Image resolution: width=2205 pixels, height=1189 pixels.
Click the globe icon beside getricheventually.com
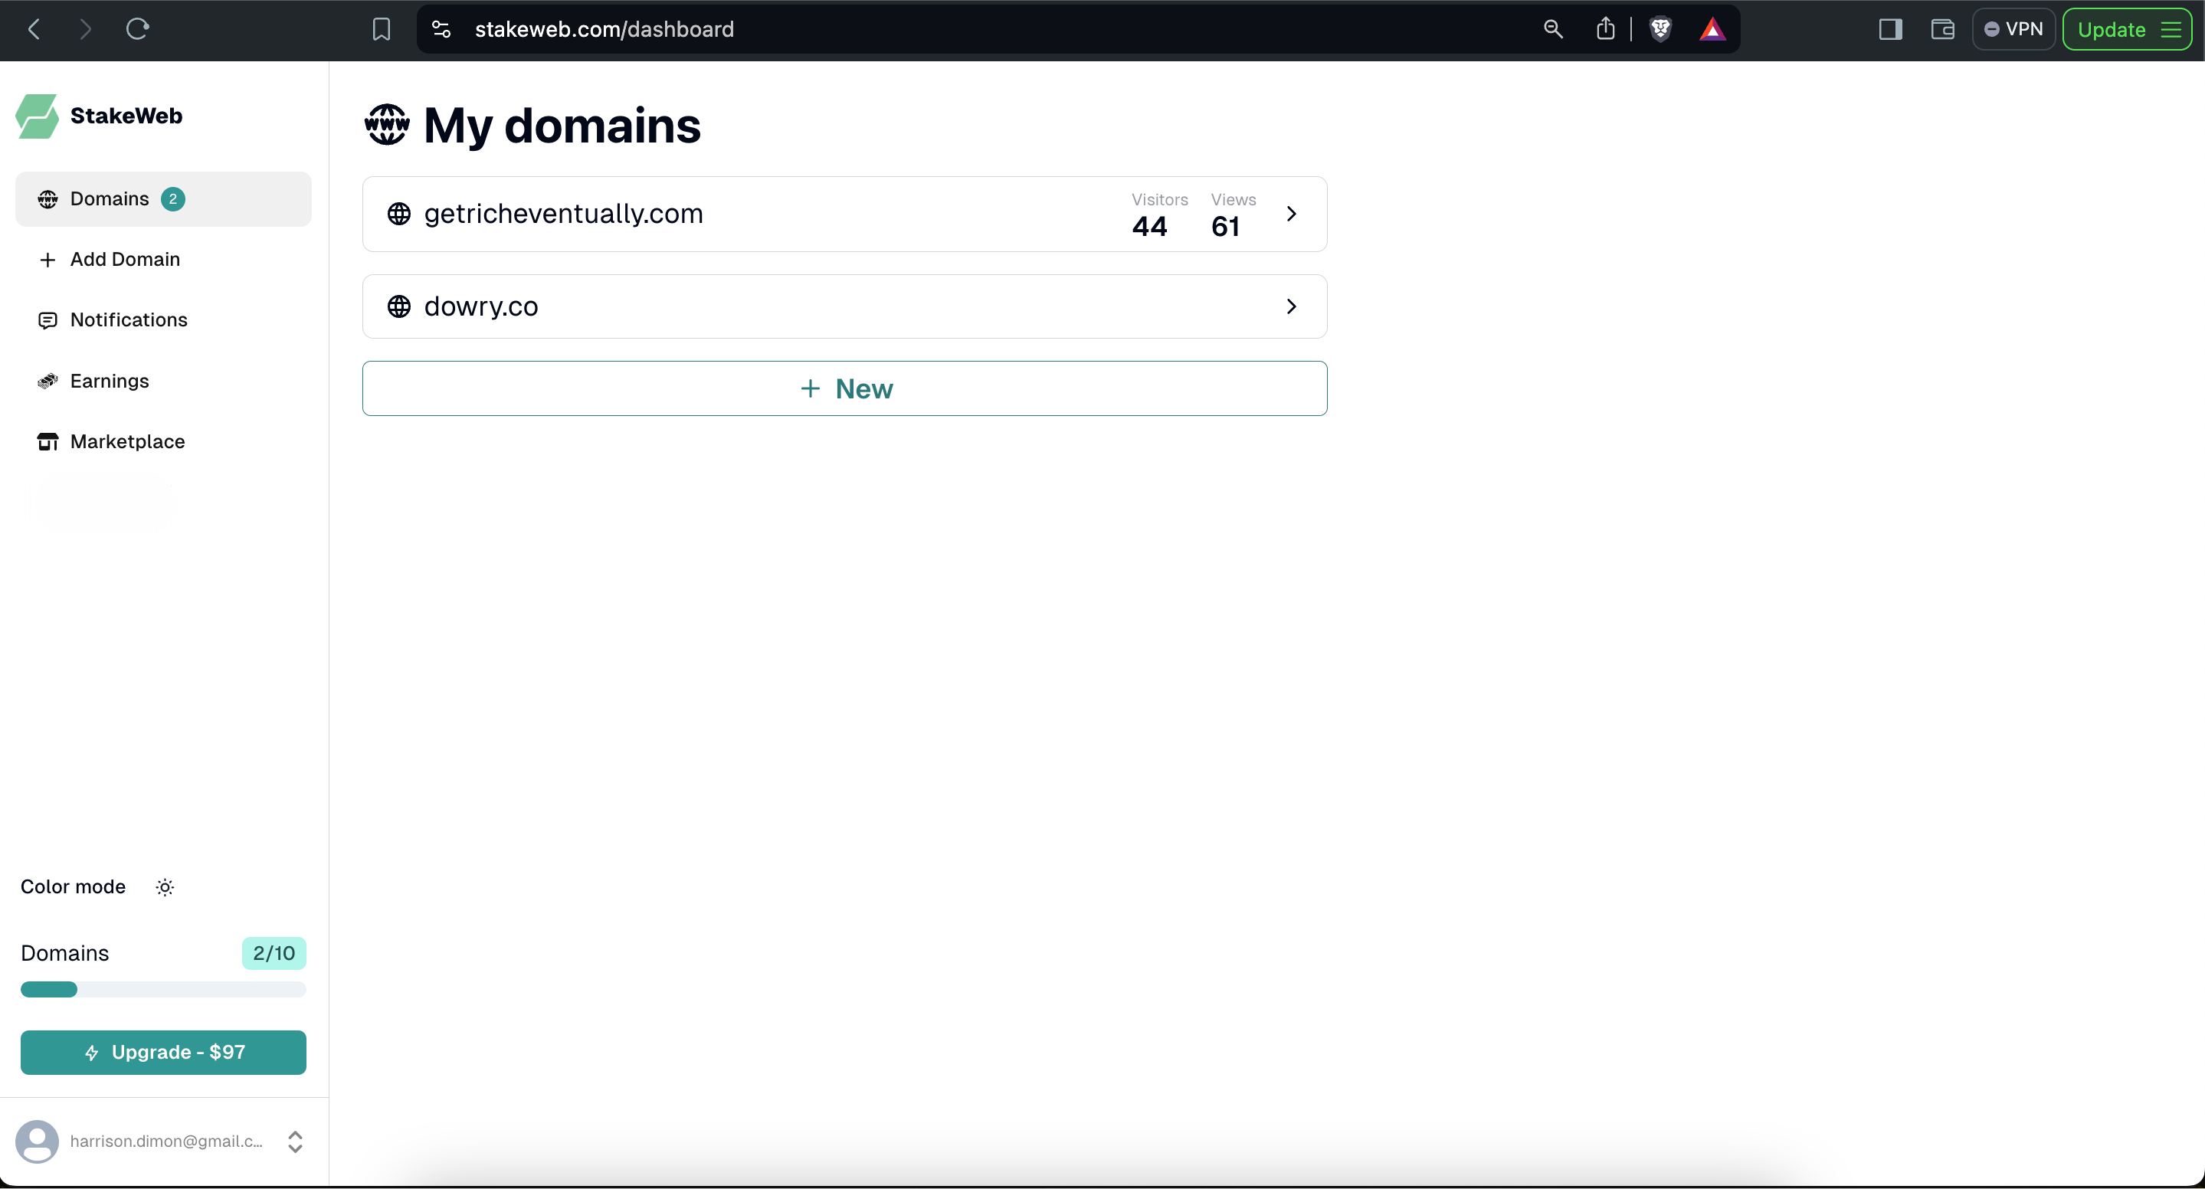click(399, 214)
